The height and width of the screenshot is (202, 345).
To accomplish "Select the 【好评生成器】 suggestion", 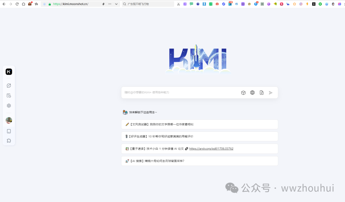I will [200, 137].
